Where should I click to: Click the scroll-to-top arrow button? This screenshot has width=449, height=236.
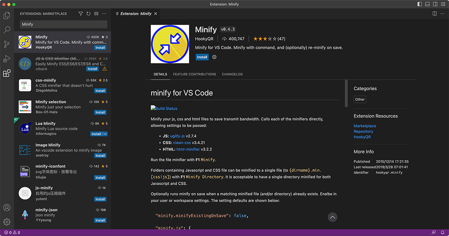(332, 217)
